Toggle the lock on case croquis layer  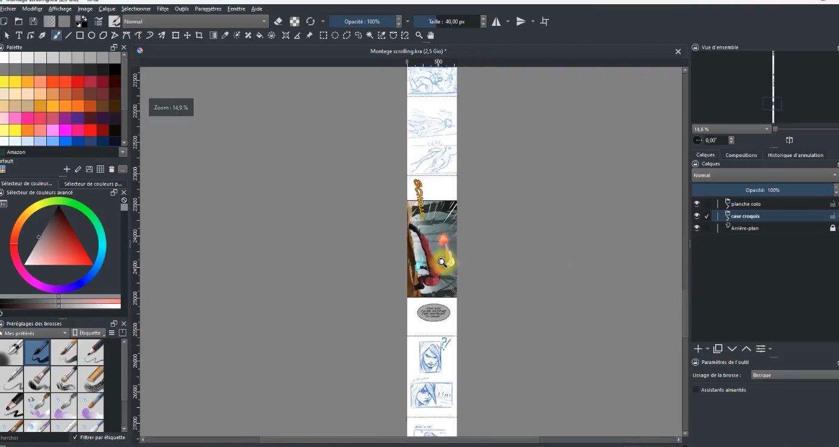(x=832, y=215)
